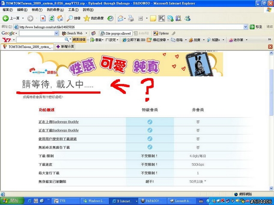Expand the Yahoo toolbar overflow chevron
This screenshot has width=274, height=205.
point(269,40)
